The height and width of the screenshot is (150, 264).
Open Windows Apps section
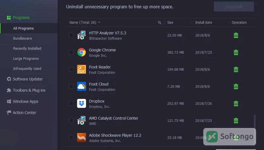25,102
